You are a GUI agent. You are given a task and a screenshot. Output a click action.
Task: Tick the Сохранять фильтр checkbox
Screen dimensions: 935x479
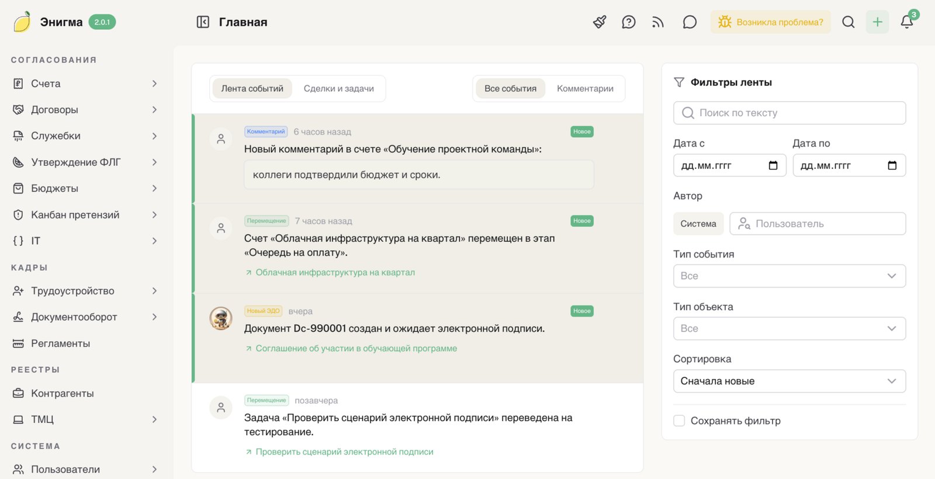[x=679, y=421]
